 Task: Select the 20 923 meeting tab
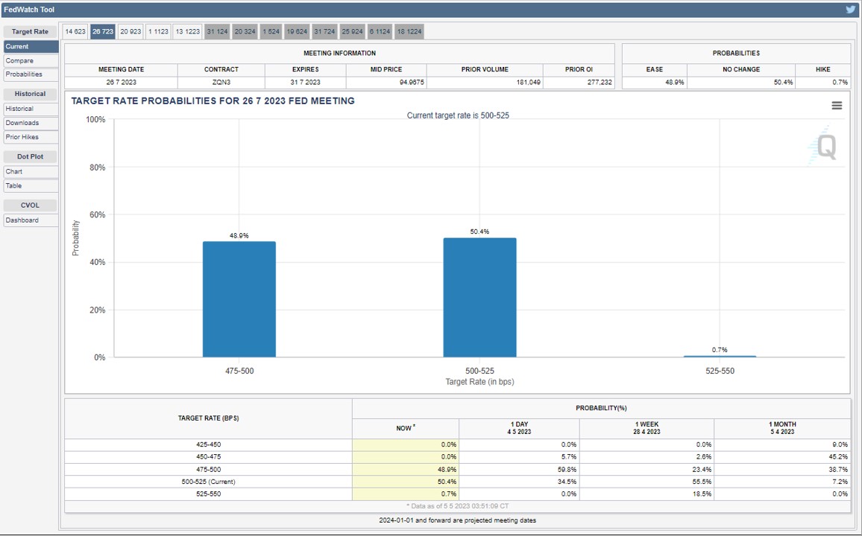click(130, 31)
